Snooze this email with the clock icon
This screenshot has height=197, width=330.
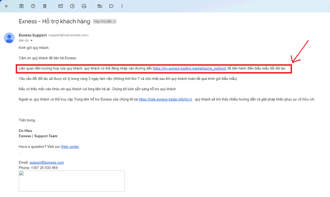(72, 6)
